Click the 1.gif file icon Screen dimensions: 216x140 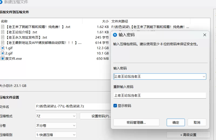click(x=3, y=48)
